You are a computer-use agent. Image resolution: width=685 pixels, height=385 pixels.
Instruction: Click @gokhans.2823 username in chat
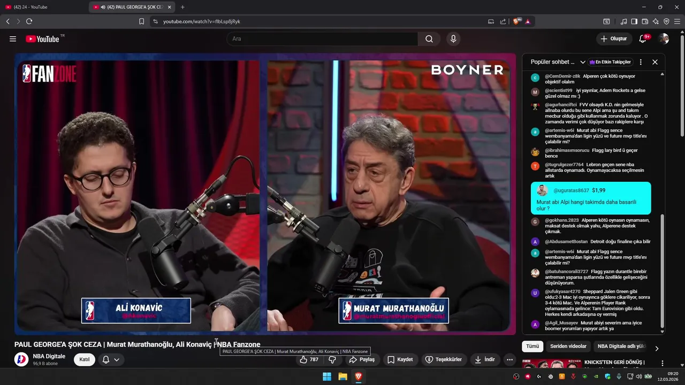pyautogui.click(x=562, y=220)
